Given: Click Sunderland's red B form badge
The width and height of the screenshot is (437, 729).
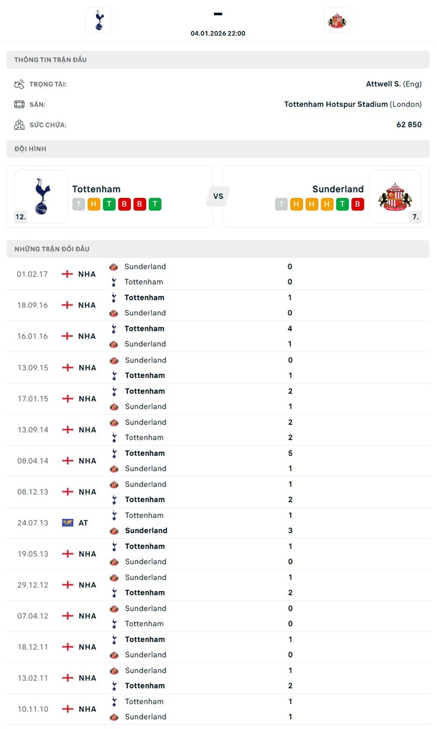Looking at the screenshot, I should [x=357, y=204].
